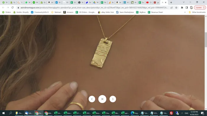The height and width of the screenshot is (116, 207).
Task: Open Chrome extensions puzzle menu
Action: [182, 7]
